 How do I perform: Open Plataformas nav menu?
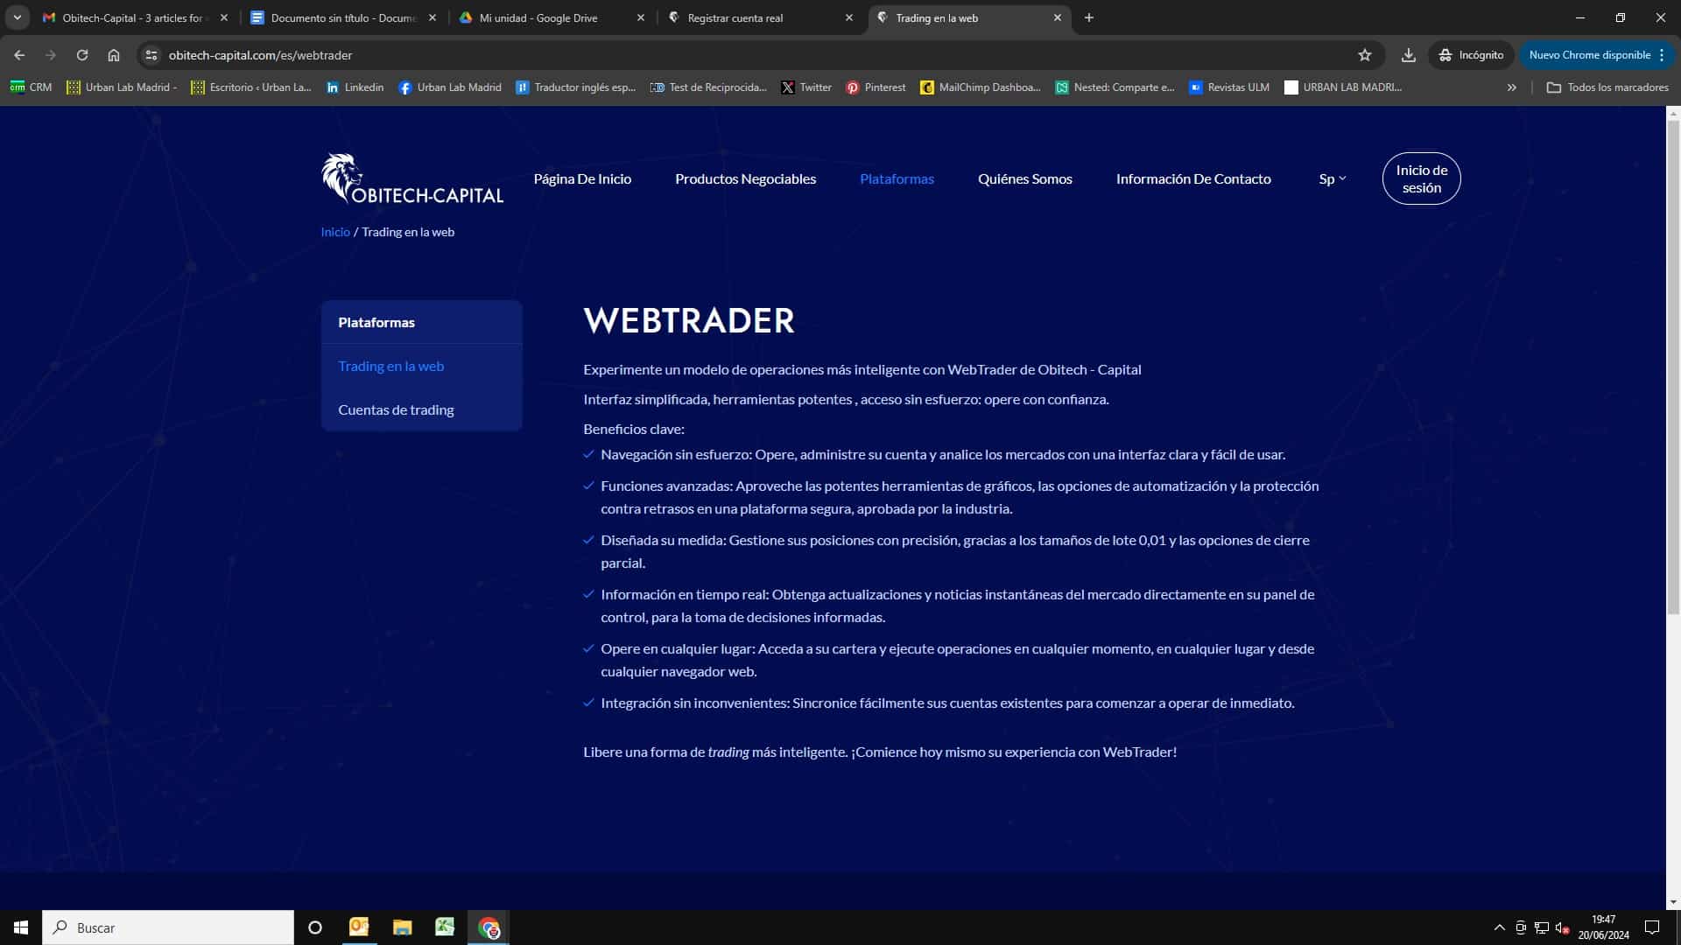[897, 178]
